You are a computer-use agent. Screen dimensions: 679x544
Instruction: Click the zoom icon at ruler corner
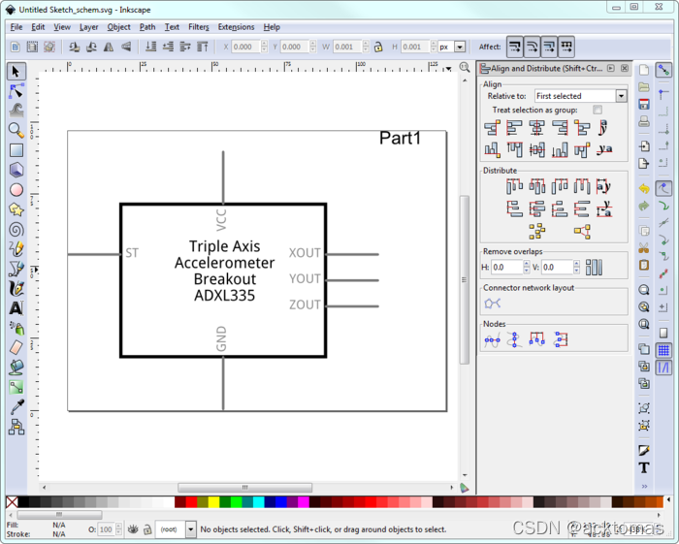tap(465, 67)
